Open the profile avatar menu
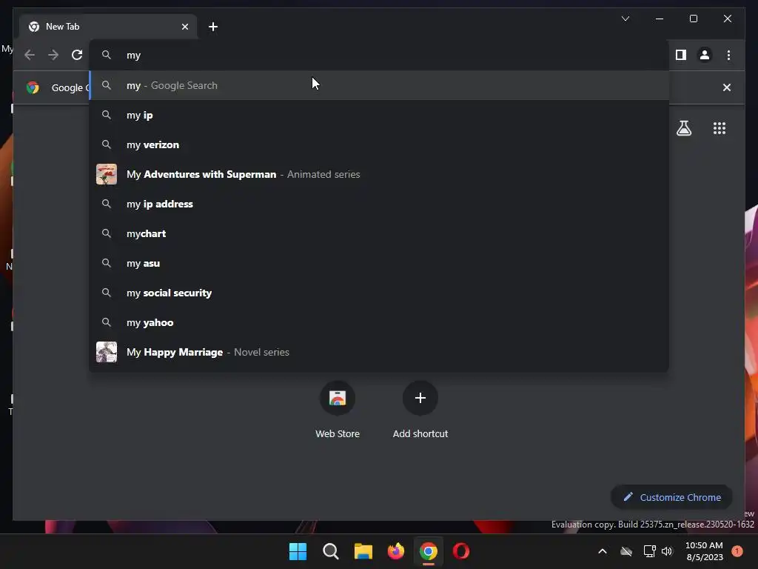 tap(705, 55)
